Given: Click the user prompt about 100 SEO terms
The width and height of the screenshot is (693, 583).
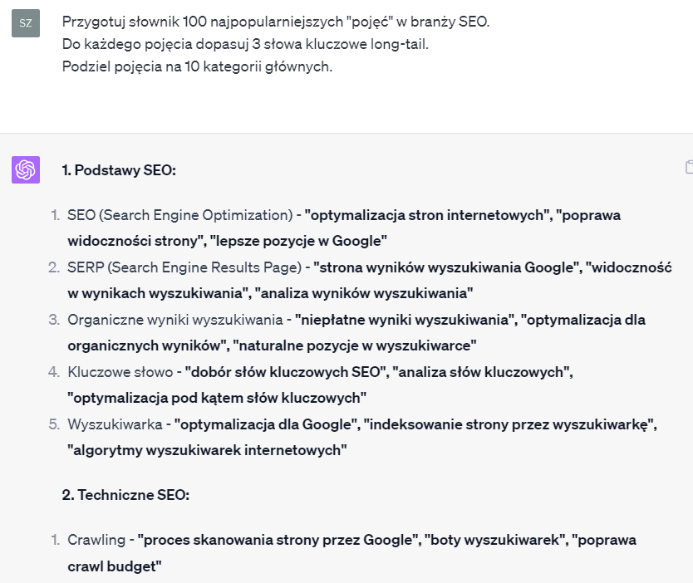Looking at the screenshot, I should click(x=276, y=22).
